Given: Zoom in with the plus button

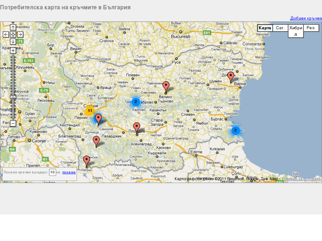Looking at the screenshot, I should click(x=13, y=51).
